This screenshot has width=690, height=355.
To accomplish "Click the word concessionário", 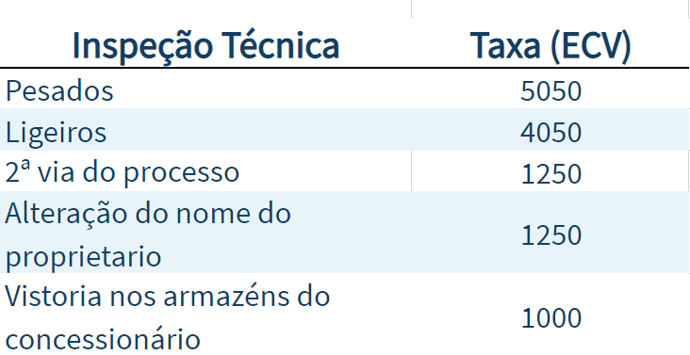I will tap(103, 339).
